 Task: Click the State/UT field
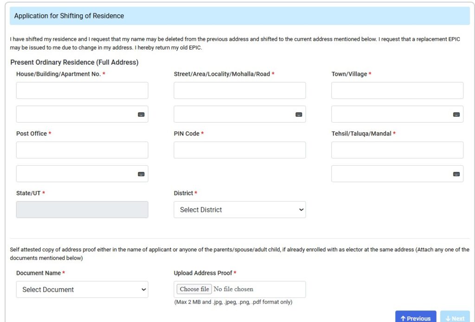click(x=82, y=210)
